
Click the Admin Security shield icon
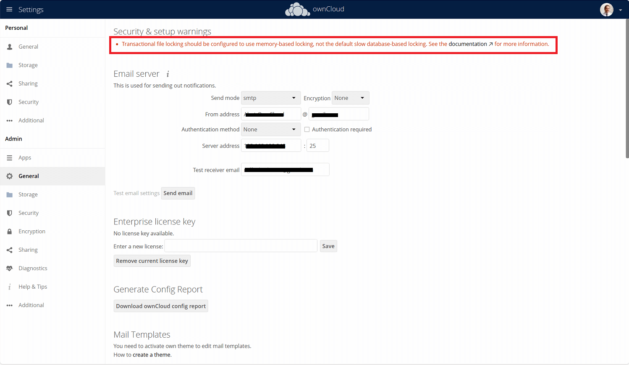click(x=10, y=213)
